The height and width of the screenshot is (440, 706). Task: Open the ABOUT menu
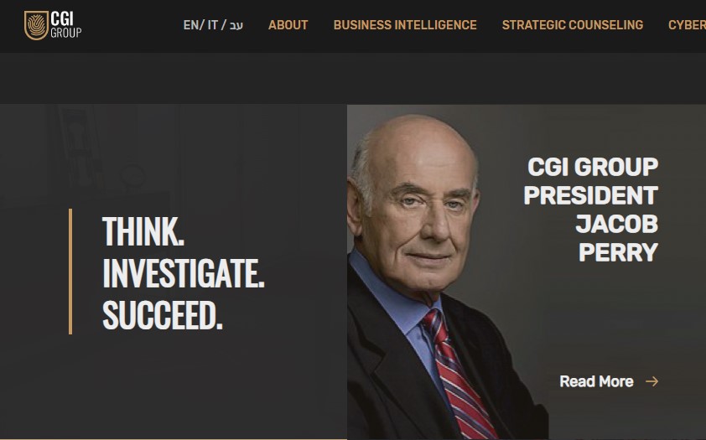288,25
